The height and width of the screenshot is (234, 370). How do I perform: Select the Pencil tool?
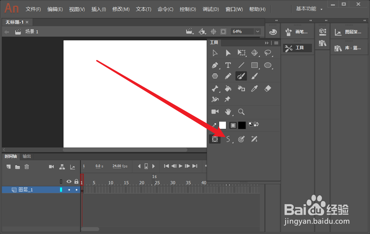point(228,76)
